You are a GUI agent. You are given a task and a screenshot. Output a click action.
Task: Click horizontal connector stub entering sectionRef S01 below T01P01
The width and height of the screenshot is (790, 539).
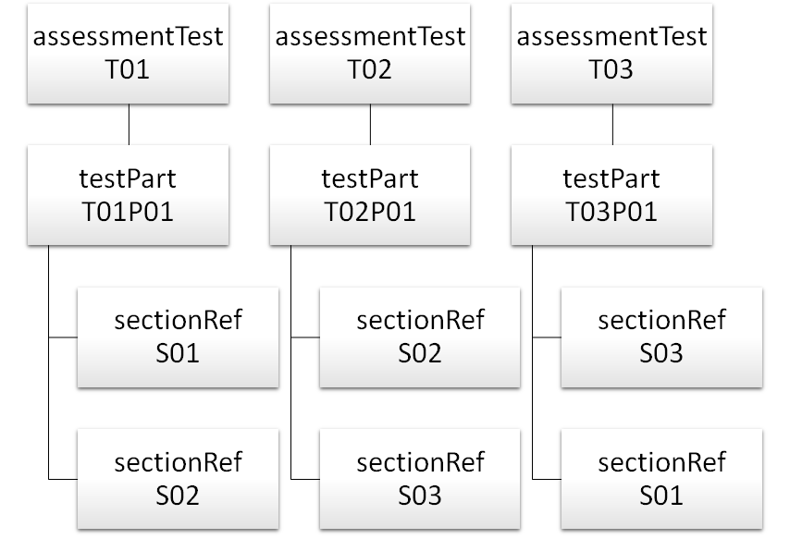(x=62, y=337)
